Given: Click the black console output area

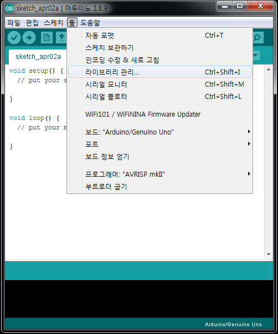Looking at the screenshot, I should (139, 299).
